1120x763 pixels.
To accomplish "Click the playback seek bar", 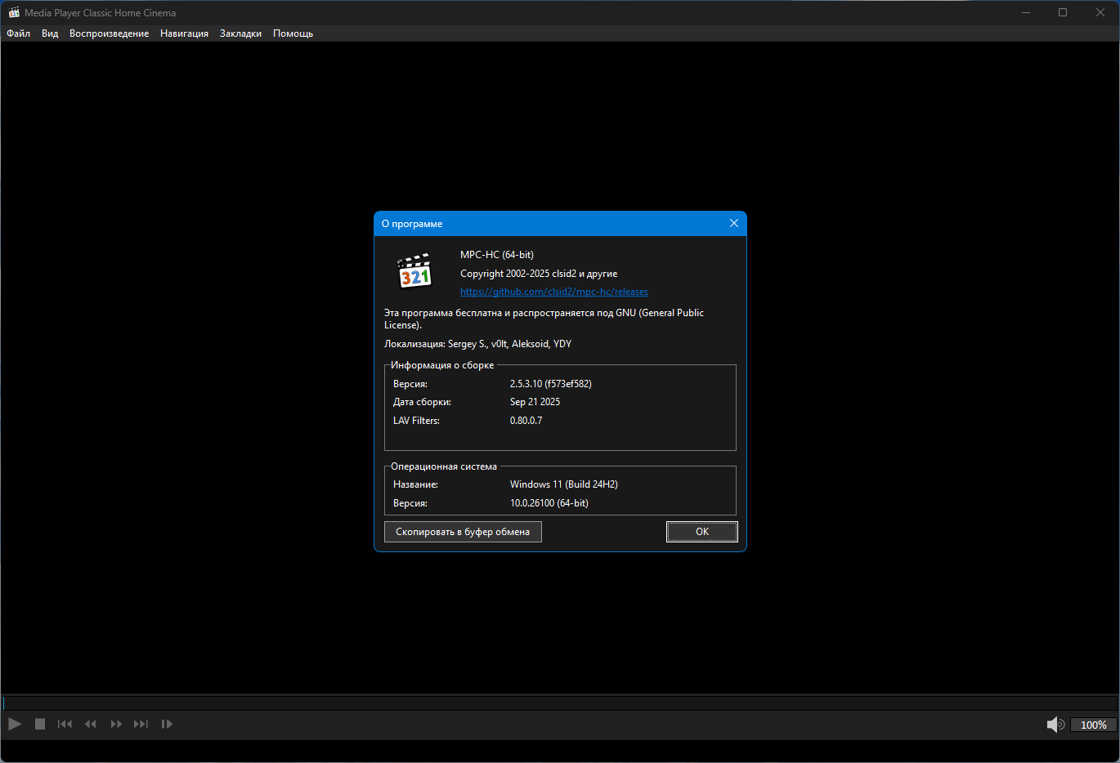I will [x=559, y=703].
